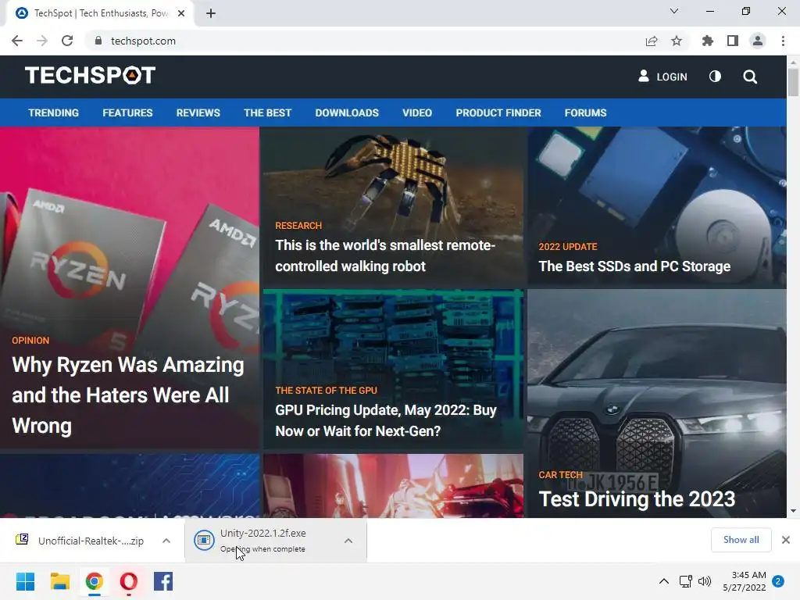This screenshot has height=600, width=800.
Task: Open File Explorer from taskbar
Action: [x=59, y=581]
